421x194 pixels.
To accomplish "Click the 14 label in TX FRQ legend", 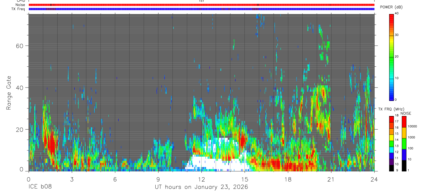I will (397, 140).
